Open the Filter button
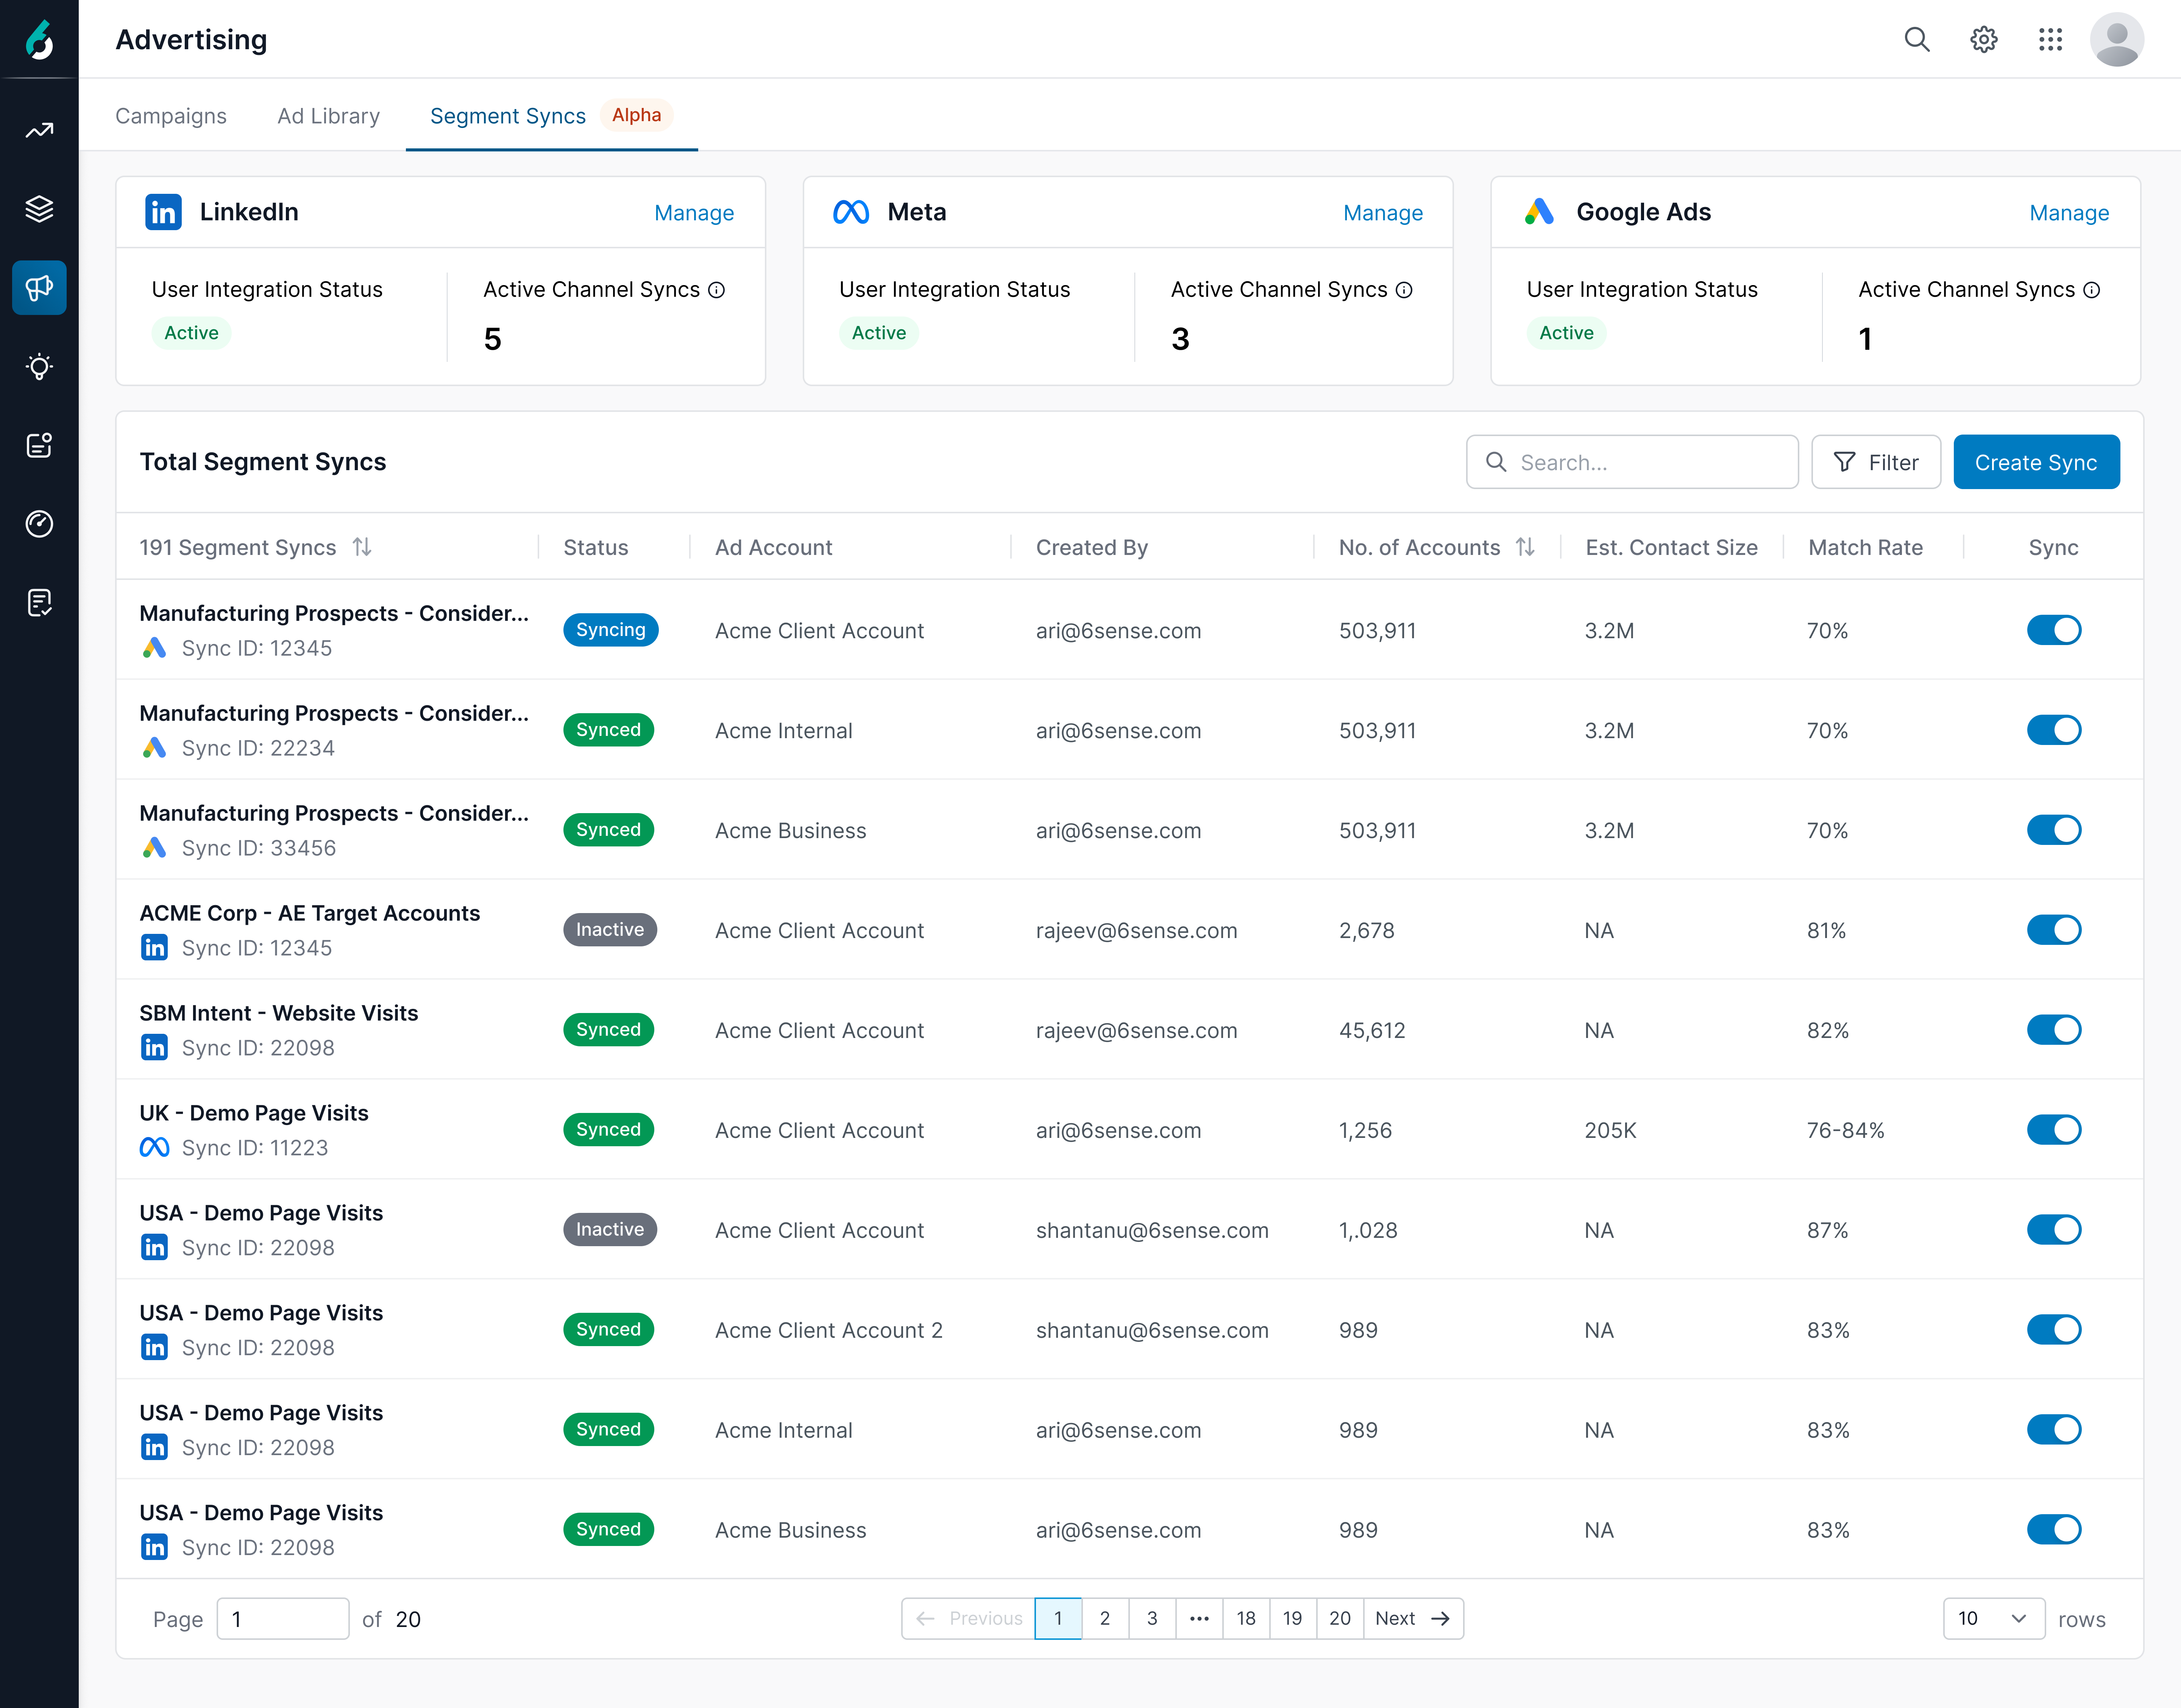The height and width of the screenshot is (1708, 2181). pos(1876,462)
